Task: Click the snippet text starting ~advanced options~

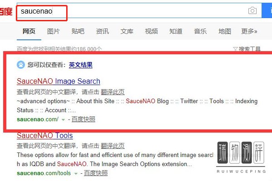Action: [x=137, y=105]
